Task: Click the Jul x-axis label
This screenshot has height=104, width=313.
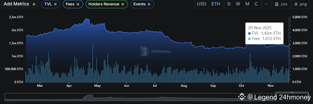Action: click(x=155, y=86)
